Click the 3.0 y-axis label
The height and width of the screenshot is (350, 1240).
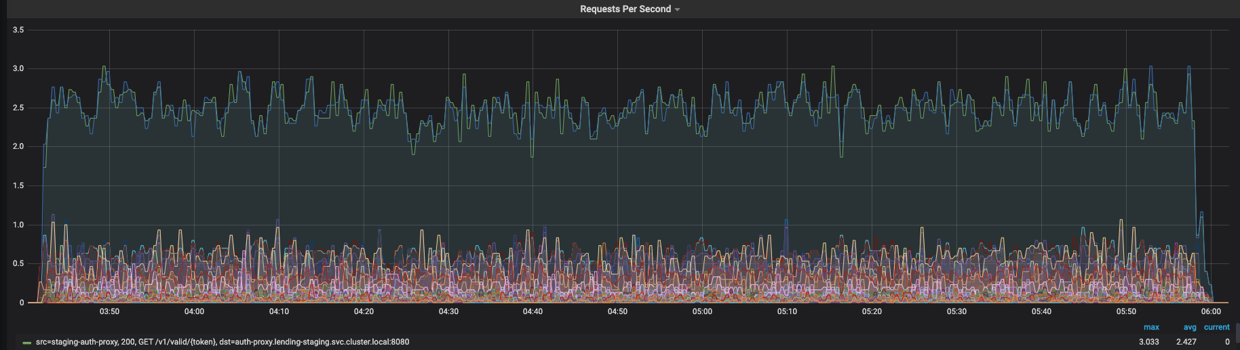[18, 68]
